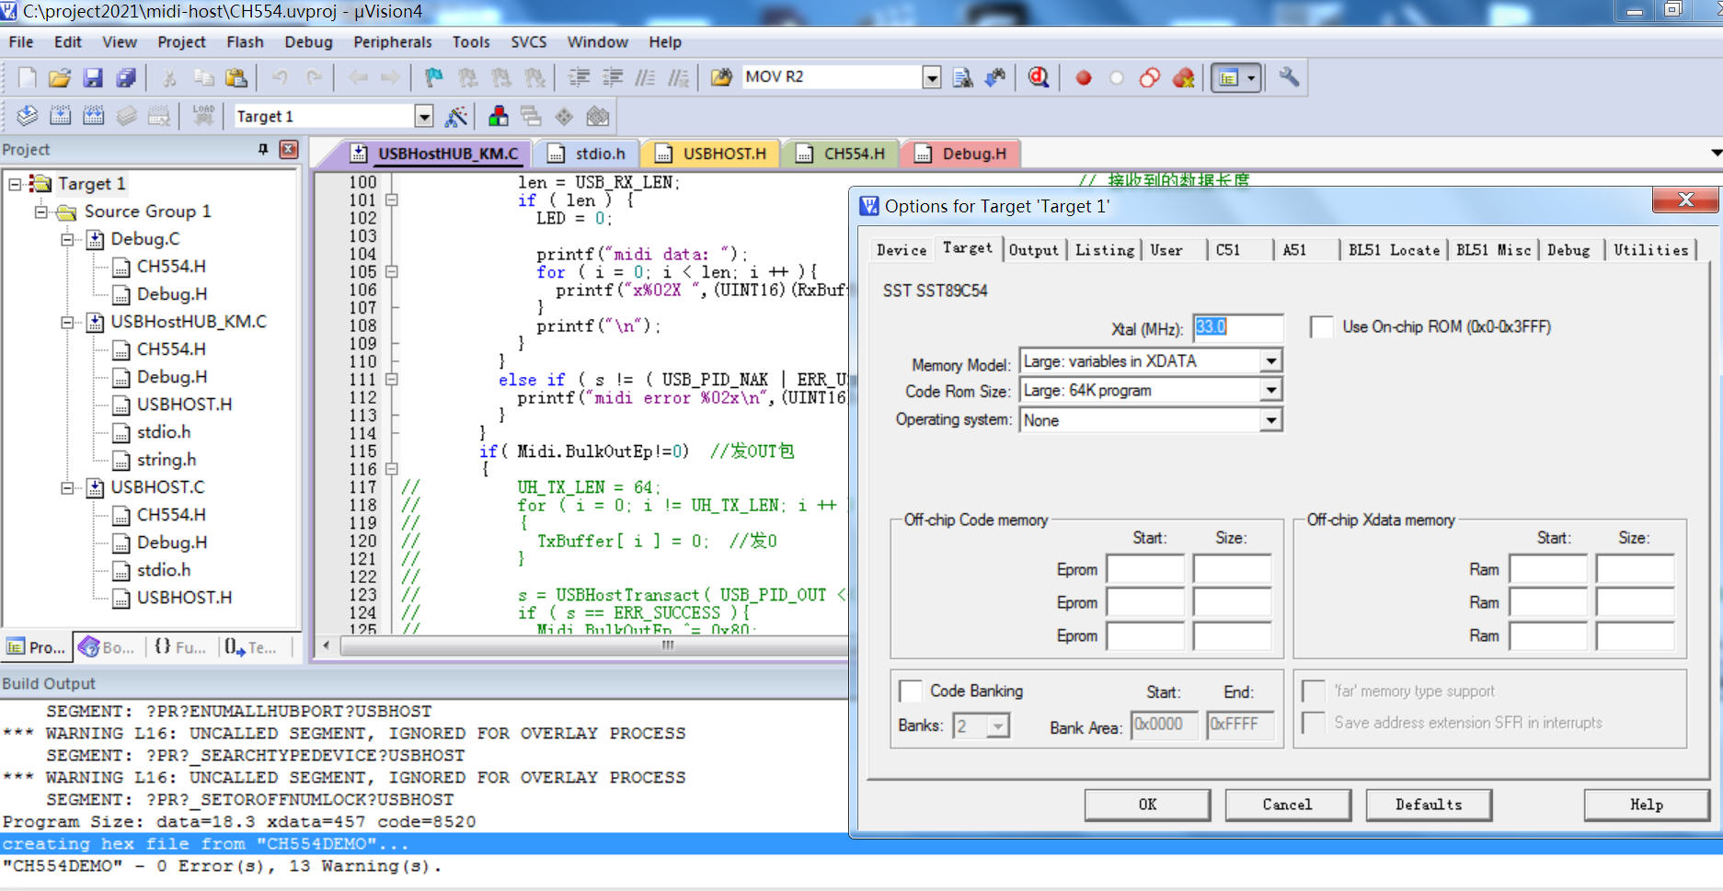Click the Cancel button
This screenshot has height=891, width=1723.
pos(1288,805)
